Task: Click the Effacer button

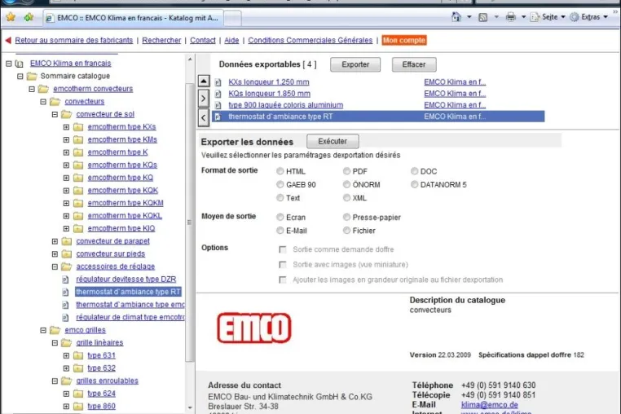Action: pos(414,64)
